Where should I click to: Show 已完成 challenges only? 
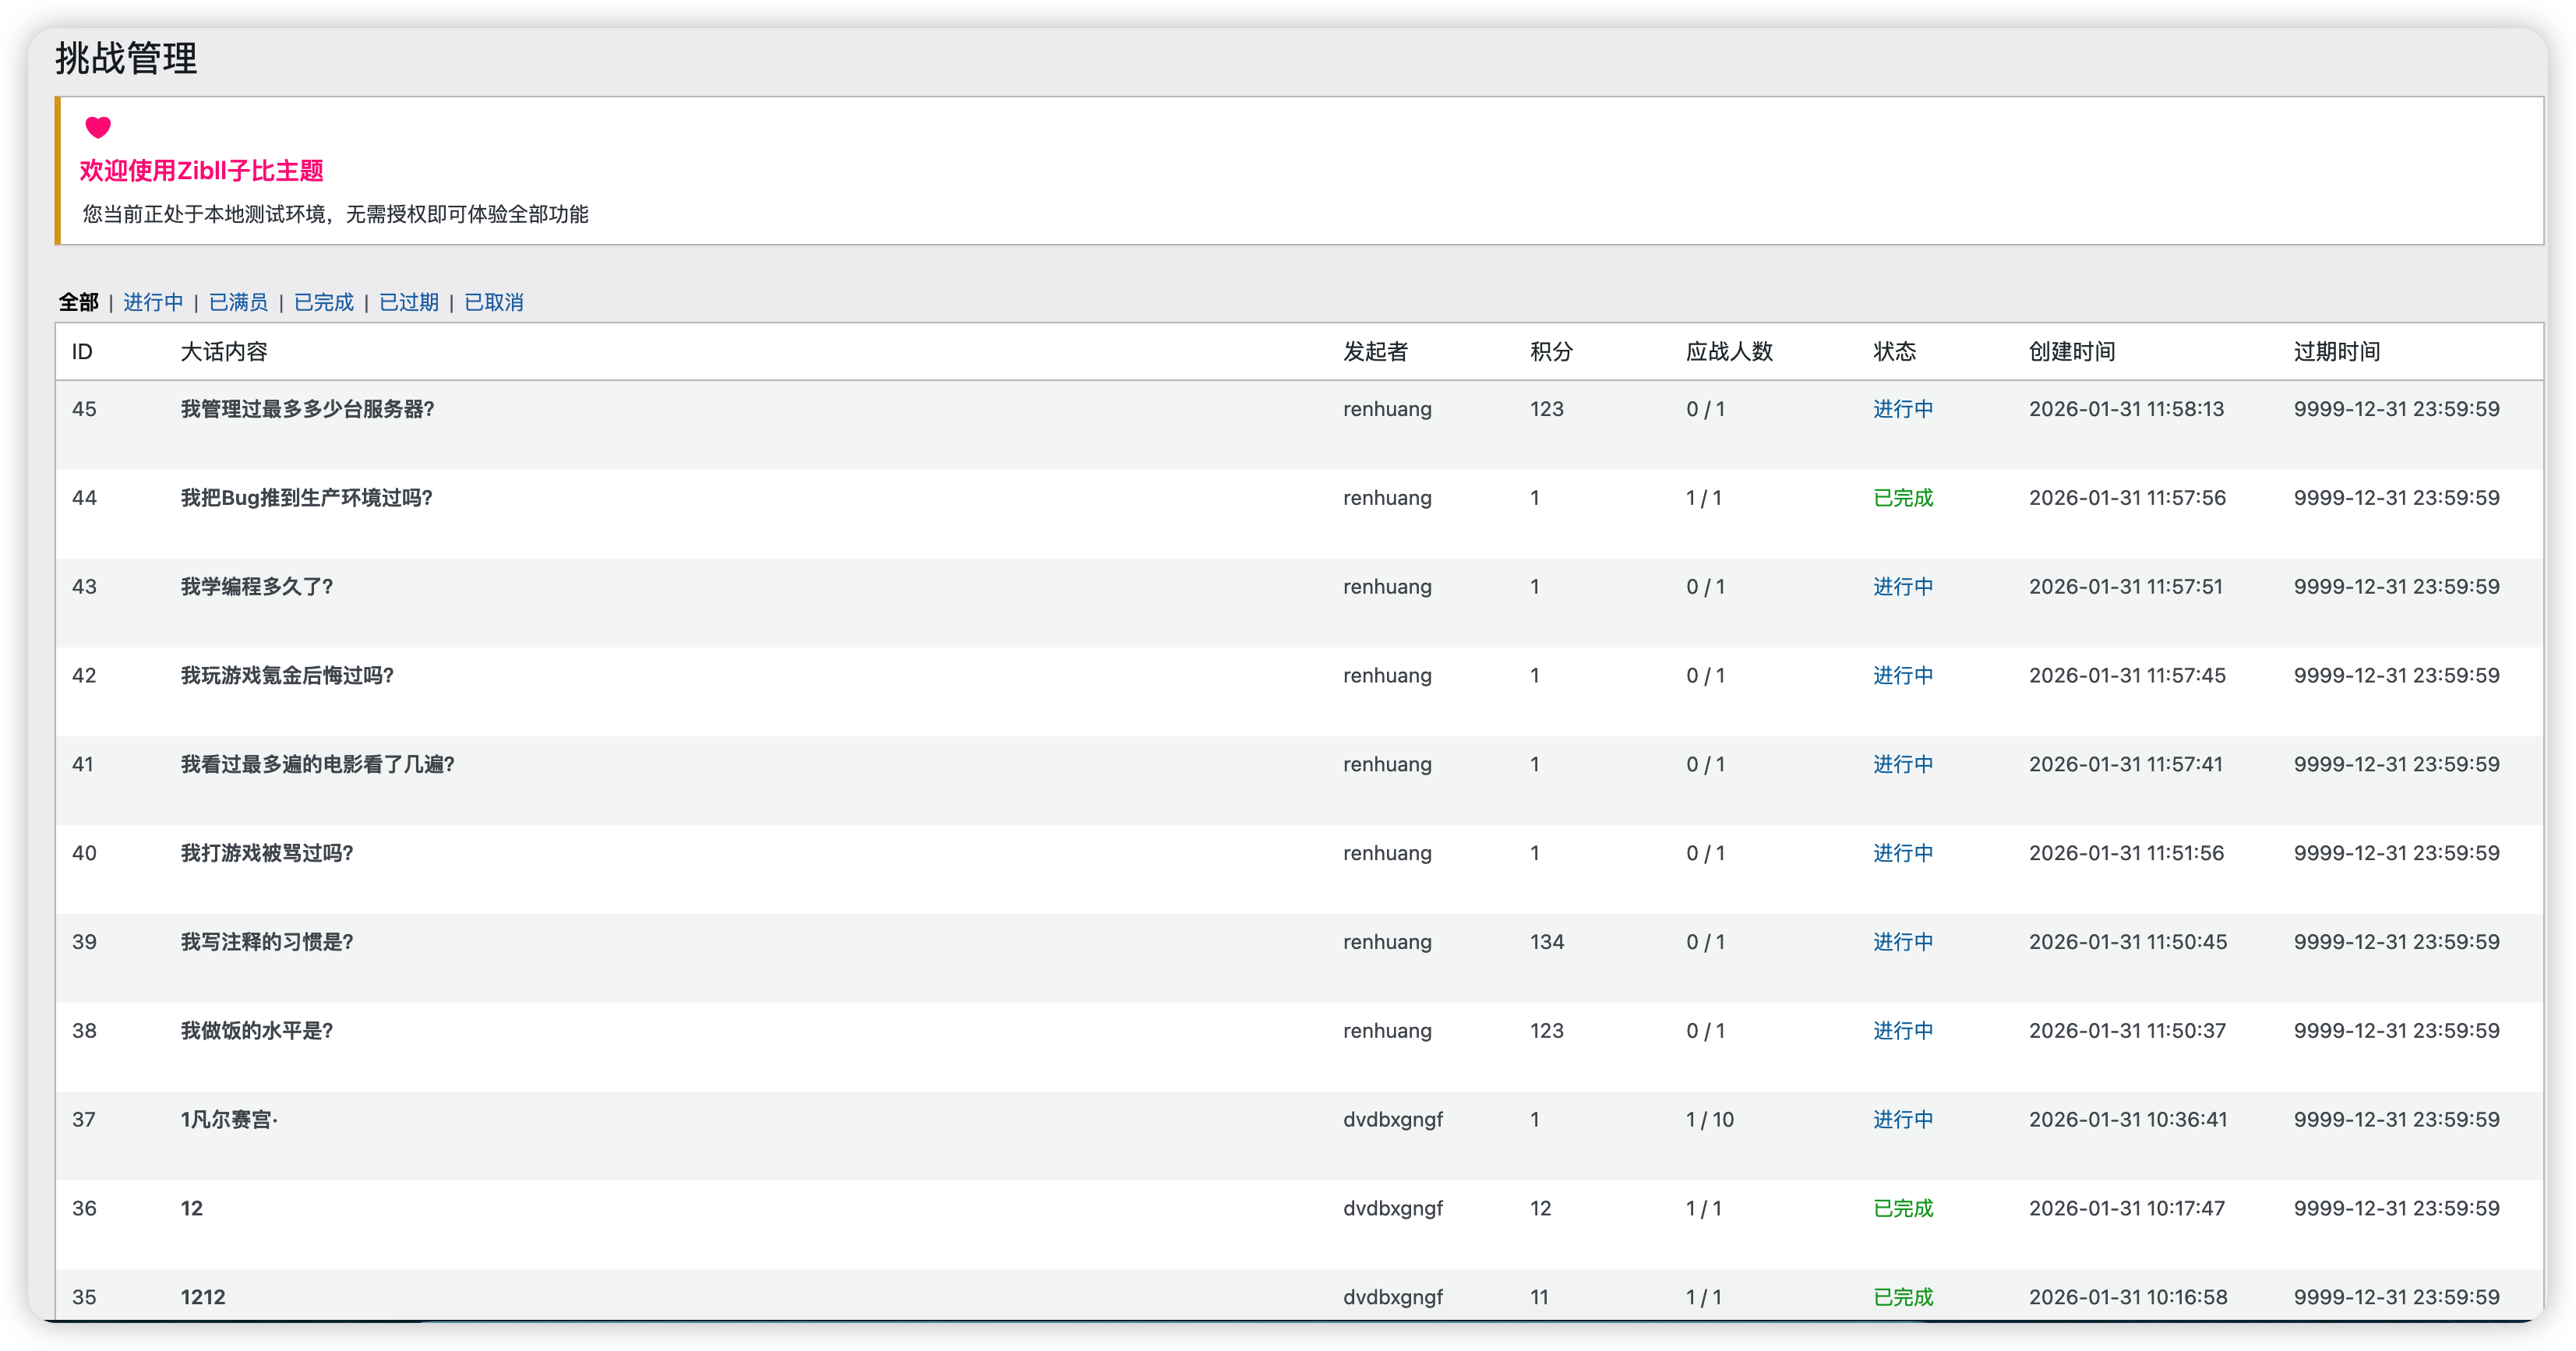324,302
